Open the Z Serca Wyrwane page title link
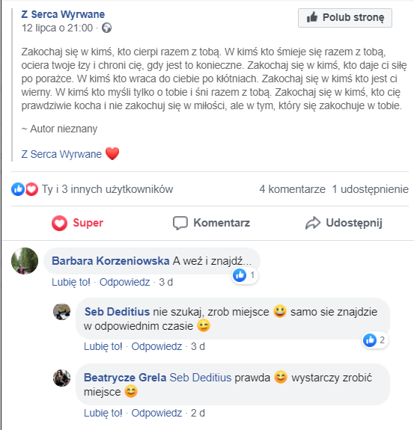 click(x=63, y=14)
